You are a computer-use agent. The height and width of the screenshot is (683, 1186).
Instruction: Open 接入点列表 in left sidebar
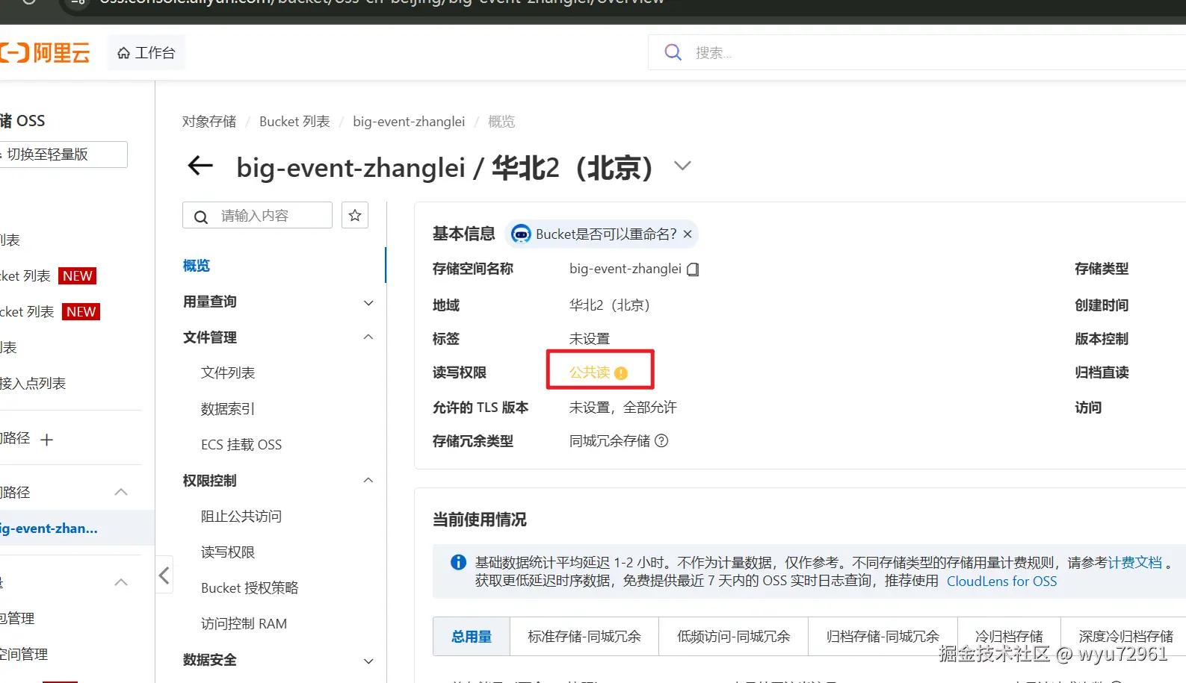tap(33, 384)
